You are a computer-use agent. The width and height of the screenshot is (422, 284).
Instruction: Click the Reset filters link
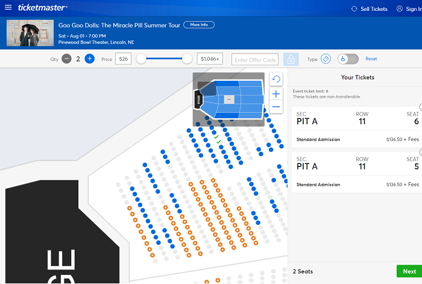coord(371,58)
